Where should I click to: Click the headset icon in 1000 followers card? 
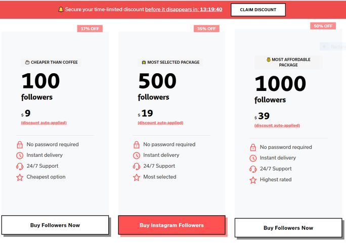pos(253,169)
